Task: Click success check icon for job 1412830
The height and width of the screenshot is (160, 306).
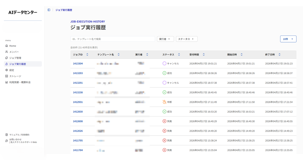Action: [164, 112]
